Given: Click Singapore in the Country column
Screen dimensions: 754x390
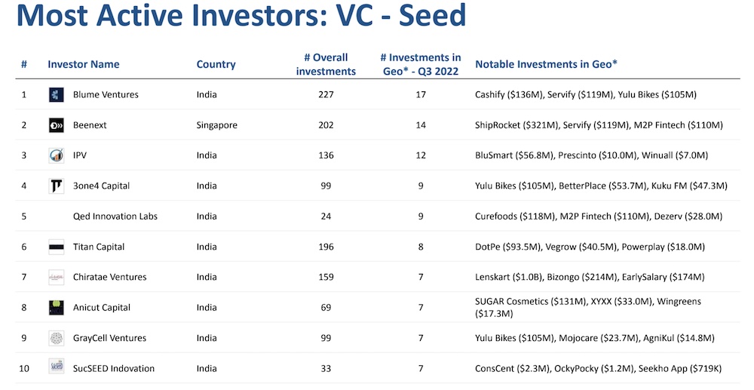Looking at the screenshot, I should click(216, 125).
